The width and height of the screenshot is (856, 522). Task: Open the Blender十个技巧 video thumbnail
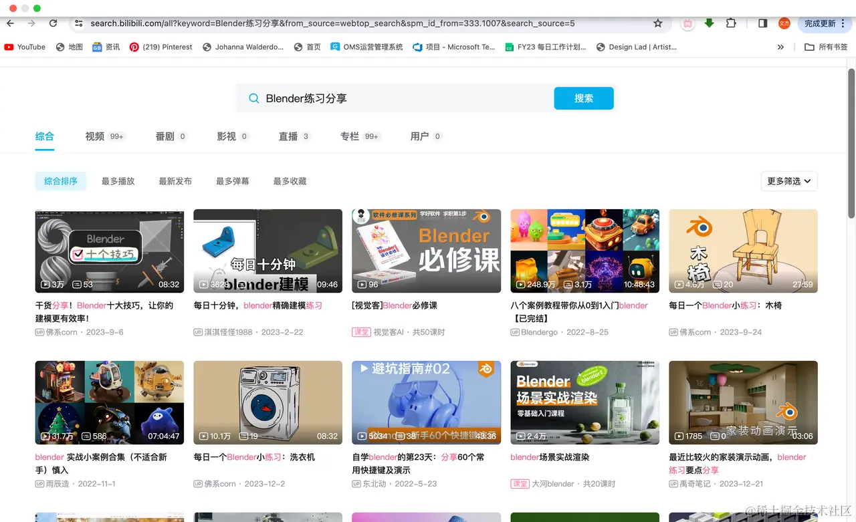click(x=110, y=251)
